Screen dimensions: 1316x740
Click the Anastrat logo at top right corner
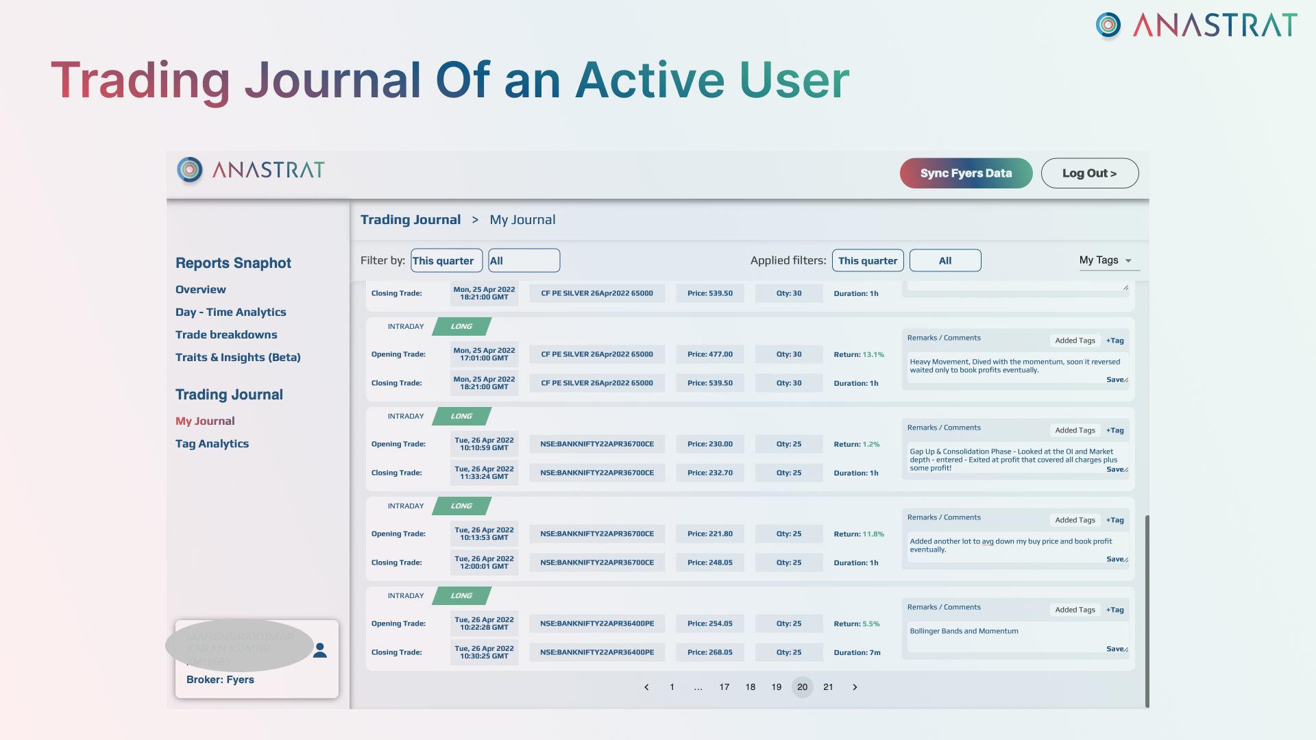(1194, 26)
